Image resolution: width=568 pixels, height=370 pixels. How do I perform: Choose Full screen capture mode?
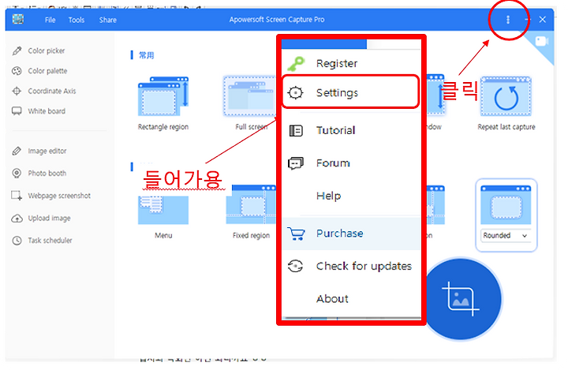point(250,103)
